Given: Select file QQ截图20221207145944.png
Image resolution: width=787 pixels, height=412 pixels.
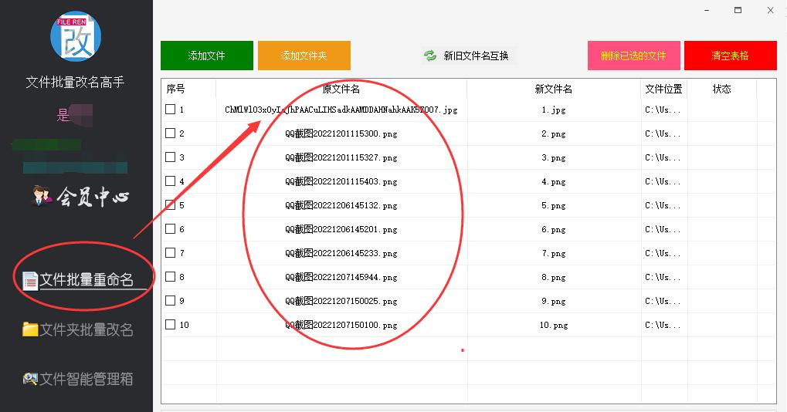Looking at the screenshot, I should pyautogui.click(x=341, y=277).
